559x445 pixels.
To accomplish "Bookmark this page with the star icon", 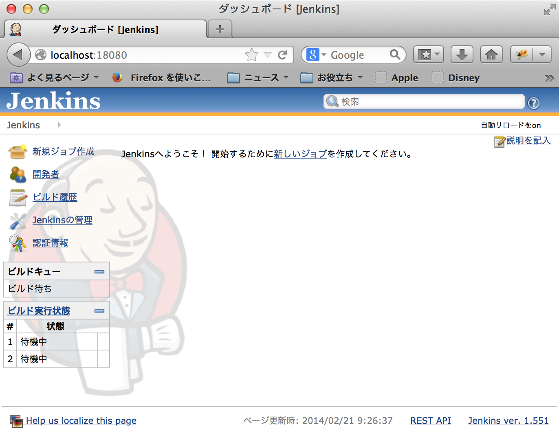I will [252, 55].
